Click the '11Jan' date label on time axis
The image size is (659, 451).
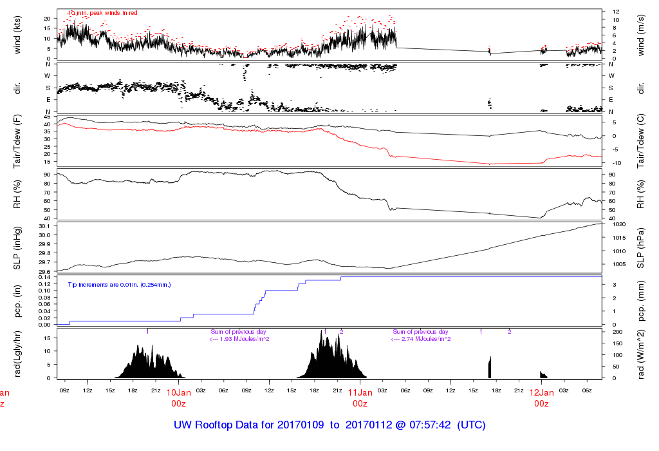(x=360, y=392)
